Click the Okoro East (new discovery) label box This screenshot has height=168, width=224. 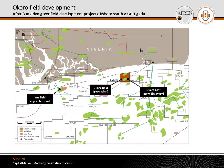tap(153, 92)
